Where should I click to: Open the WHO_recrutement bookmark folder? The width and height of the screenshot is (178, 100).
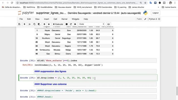tap(83, 7)
